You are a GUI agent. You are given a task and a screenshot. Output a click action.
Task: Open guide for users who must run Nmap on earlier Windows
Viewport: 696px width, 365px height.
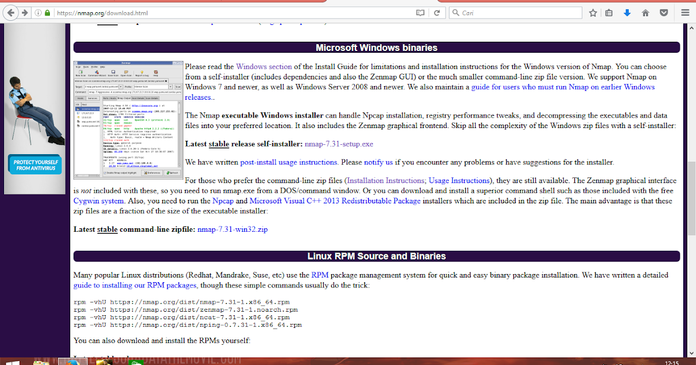(x=563, y=87)
